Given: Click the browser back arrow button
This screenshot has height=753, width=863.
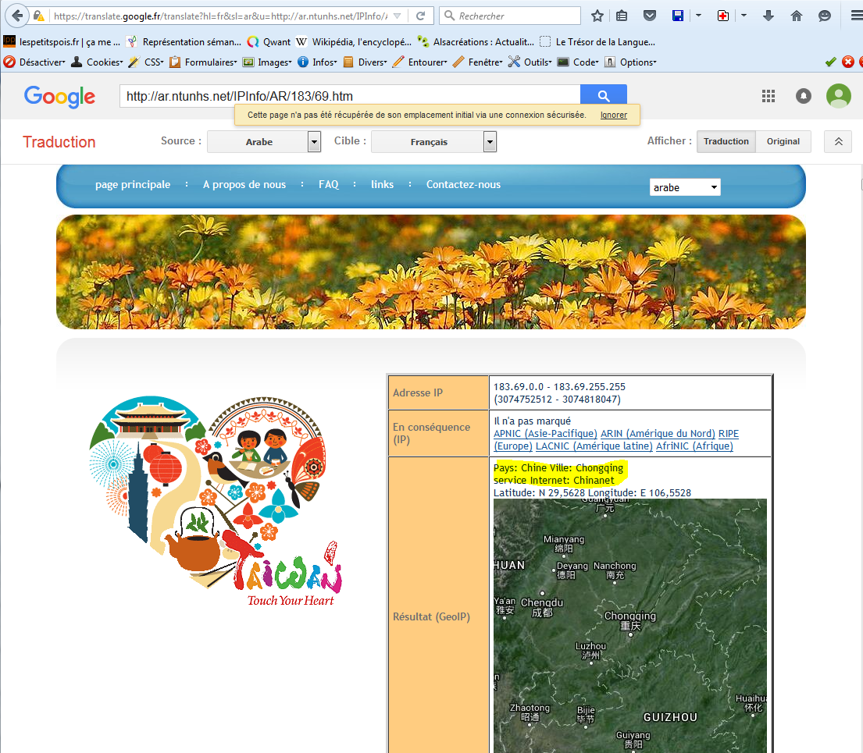Looking at the screenshot, I should point(17,16).
